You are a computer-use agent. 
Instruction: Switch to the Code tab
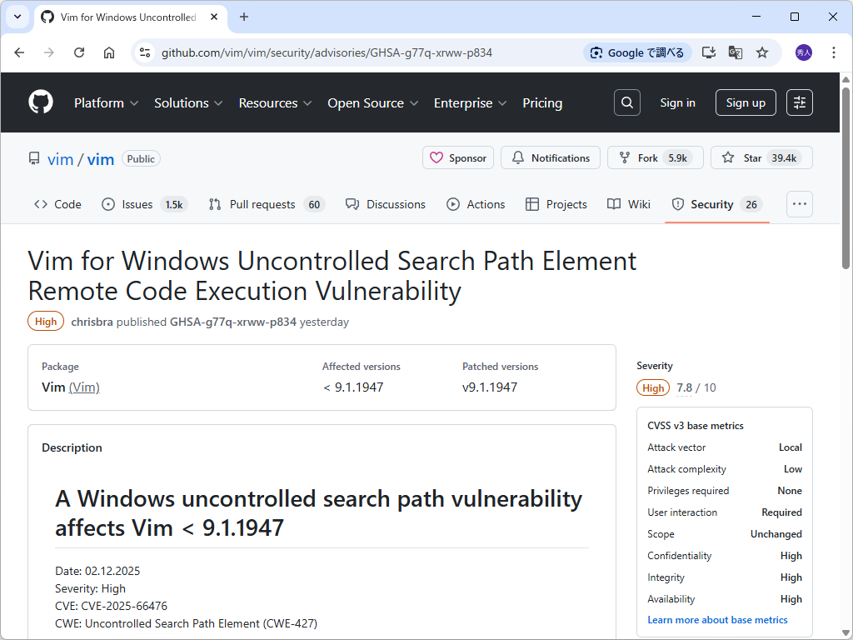57,203
